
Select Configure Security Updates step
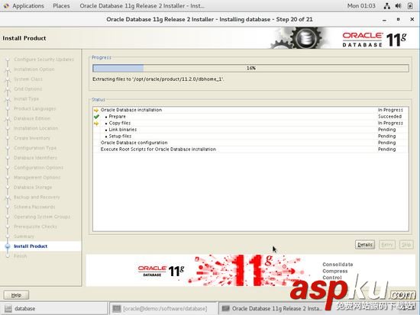coord(44,59)
